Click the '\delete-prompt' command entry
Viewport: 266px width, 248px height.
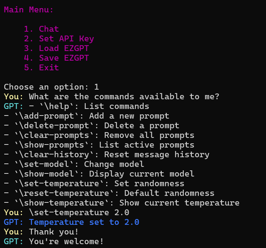pyautogui.click(x=91, y=126)
